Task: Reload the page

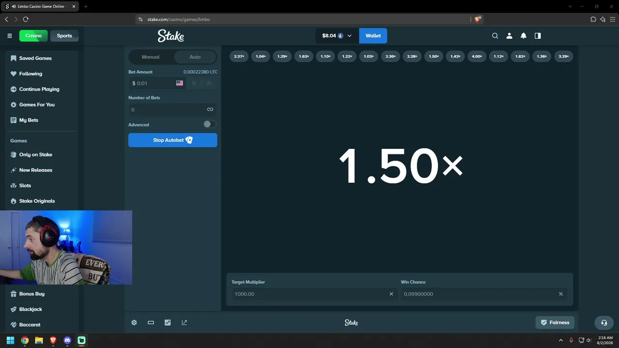Action: [x=26, y=19]
